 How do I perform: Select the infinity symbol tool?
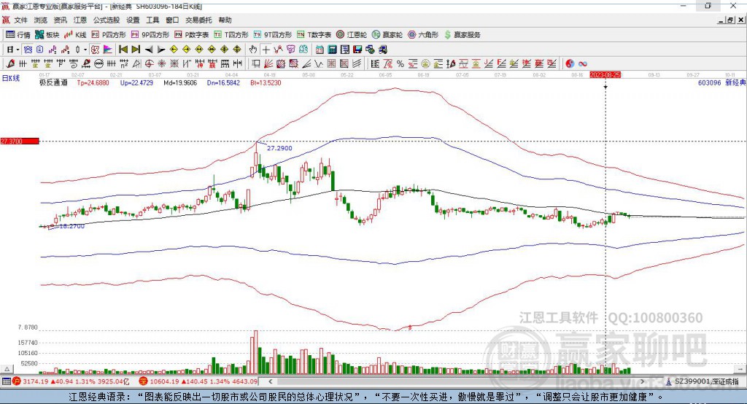pyautogui.click(x=583, y=64)
